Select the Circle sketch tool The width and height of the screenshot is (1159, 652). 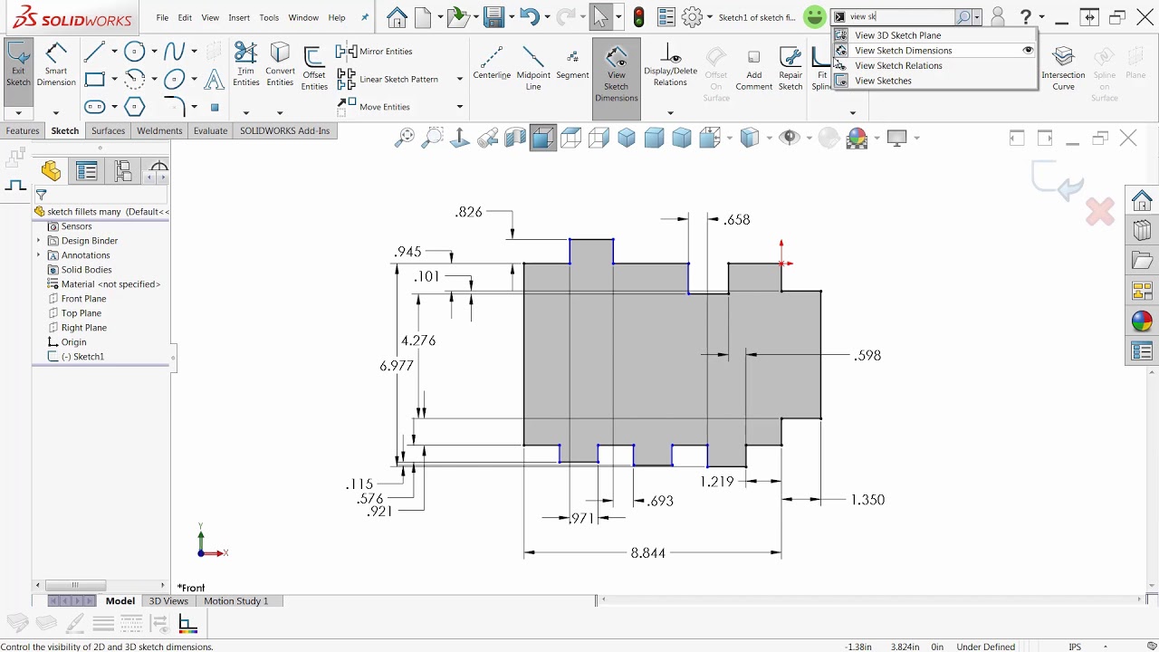tap(135, 52)
